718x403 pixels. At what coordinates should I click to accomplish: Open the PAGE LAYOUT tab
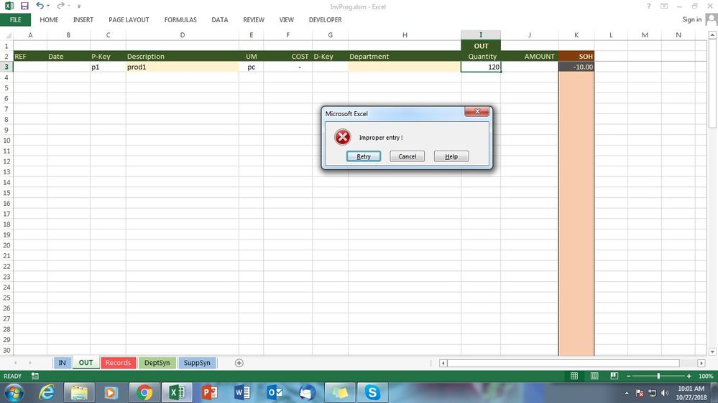coord(129,19)
